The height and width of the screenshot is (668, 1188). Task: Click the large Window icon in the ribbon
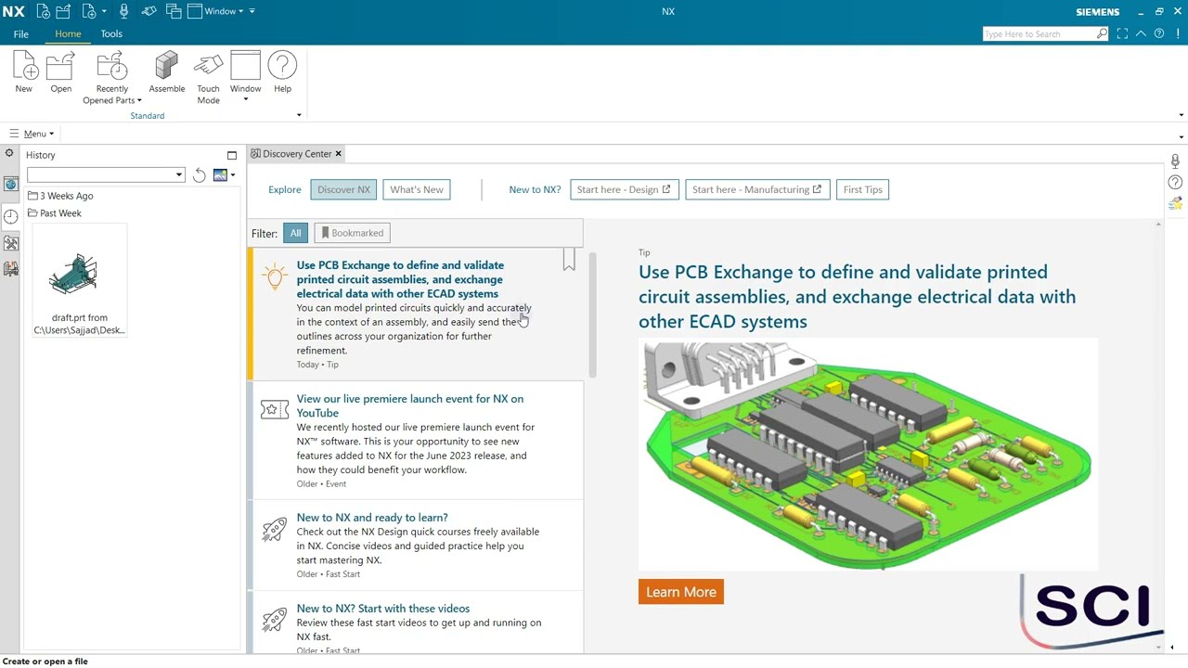tap(246, 67)
